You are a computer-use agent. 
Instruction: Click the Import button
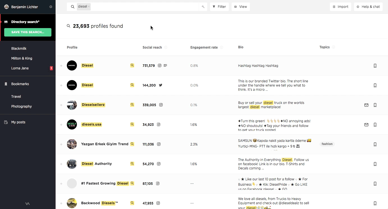click(341, 7)
